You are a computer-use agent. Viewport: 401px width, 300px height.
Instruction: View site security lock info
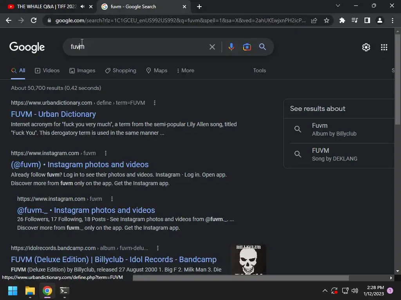[49, 20]
